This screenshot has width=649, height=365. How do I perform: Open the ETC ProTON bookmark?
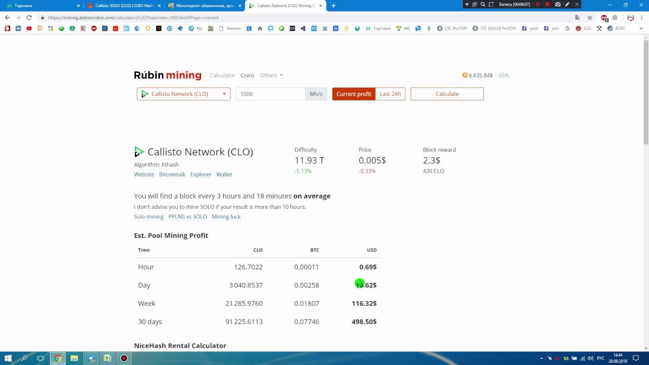tap(452, 28)
